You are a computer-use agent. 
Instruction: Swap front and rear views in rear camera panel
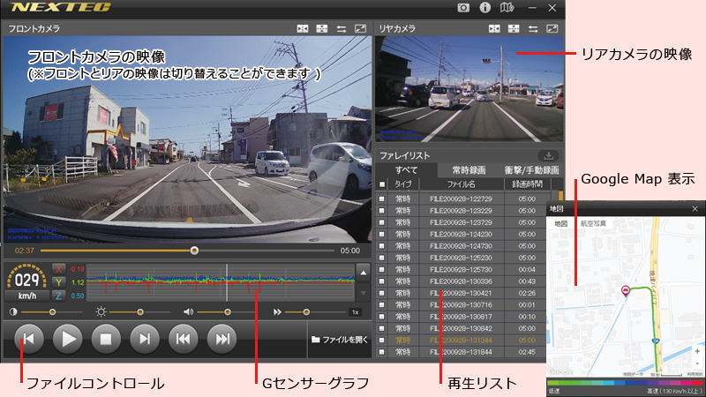point(533,29)
